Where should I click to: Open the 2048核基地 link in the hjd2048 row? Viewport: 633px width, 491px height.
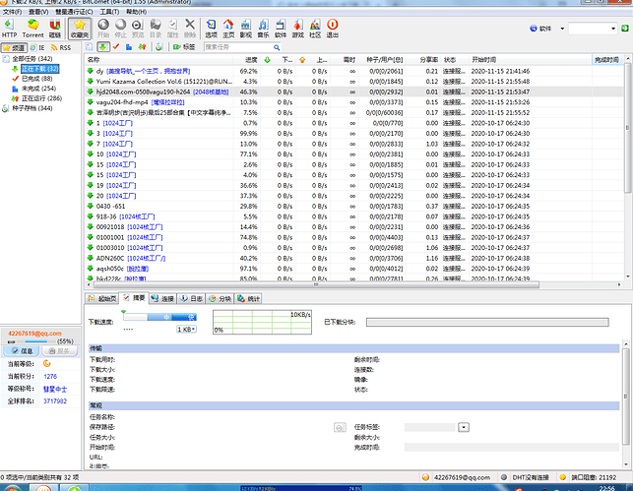click(211, 92)
